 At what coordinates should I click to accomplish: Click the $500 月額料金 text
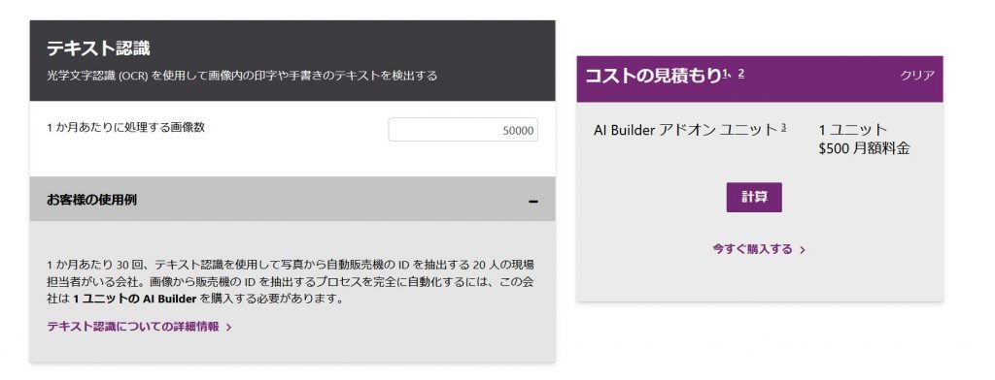864,149
